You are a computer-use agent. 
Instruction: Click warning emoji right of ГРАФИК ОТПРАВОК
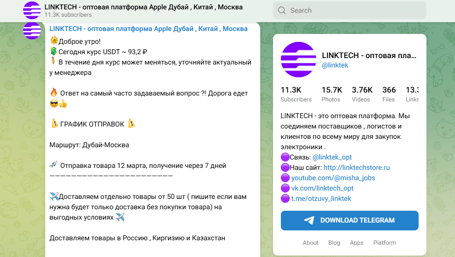[x=131, y=124]
